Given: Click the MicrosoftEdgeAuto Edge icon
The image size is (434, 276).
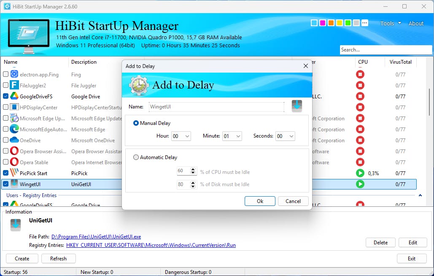Looking at the screenshot, I should click(x=14, y=129).
